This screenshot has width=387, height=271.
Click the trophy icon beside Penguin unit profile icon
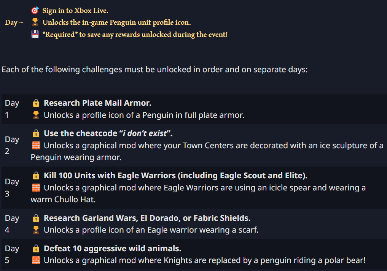click(x=35, y=22)
